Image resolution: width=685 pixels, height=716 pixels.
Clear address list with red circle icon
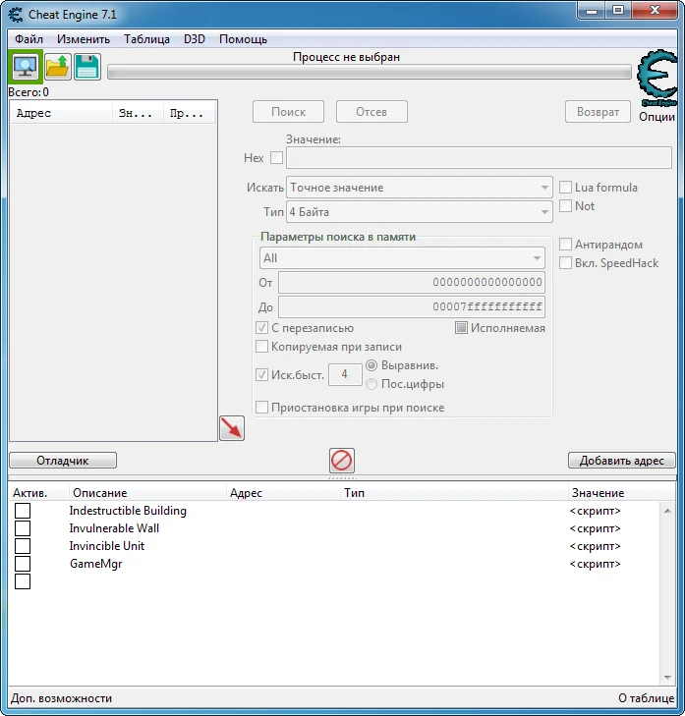pos(342,461)
